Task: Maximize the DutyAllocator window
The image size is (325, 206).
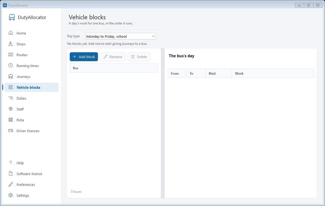Action: point(308,5)
